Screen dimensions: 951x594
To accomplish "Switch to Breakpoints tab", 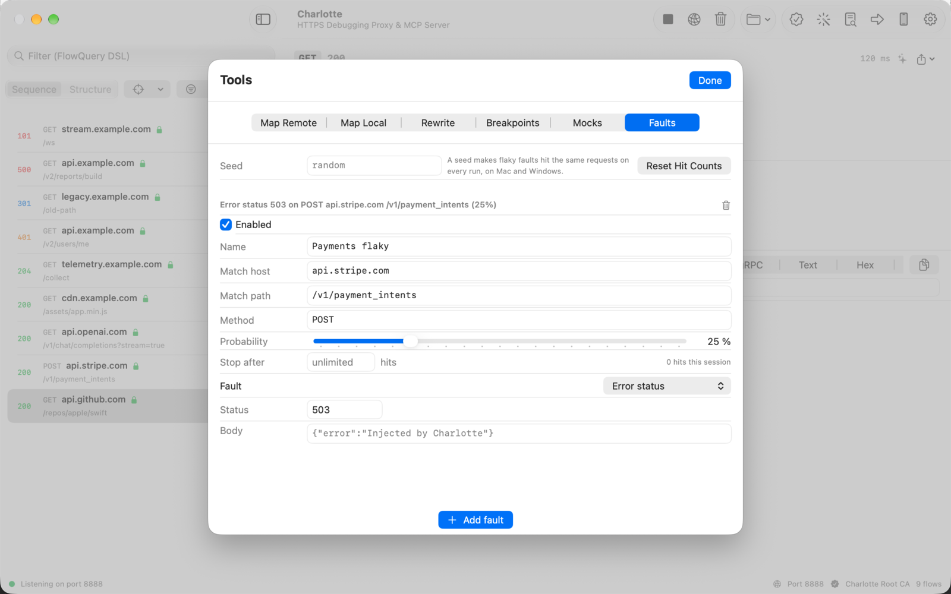I will [x=513, y=123].
